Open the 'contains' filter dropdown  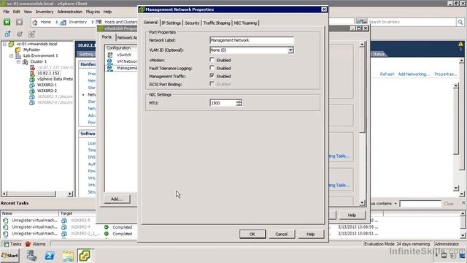[x=395, y=204]
